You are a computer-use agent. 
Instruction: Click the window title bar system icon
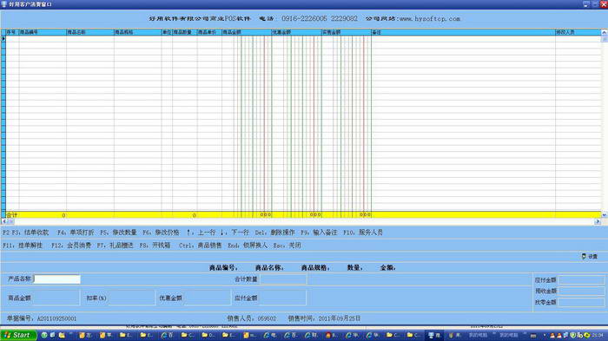click(3, 4)
